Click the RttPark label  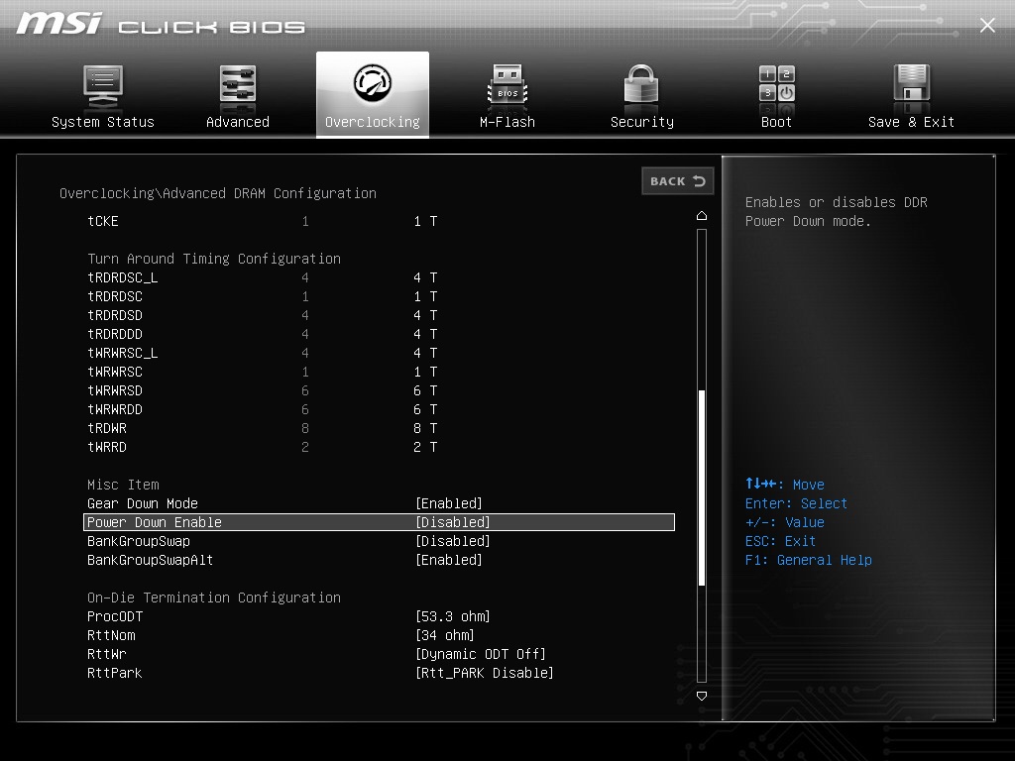115,673
